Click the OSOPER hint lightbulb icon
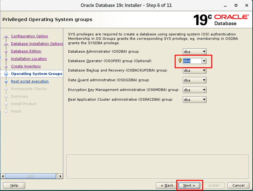Image resolution: width=253 pixels, height=191 pixels. click(180, 61)
